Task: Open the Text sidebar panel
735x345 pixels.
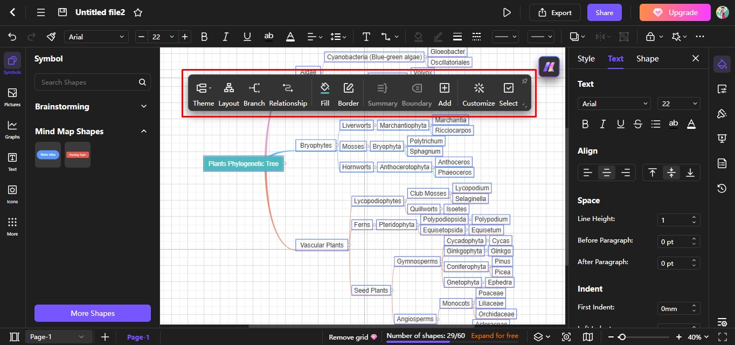Action: click(12, 162)
